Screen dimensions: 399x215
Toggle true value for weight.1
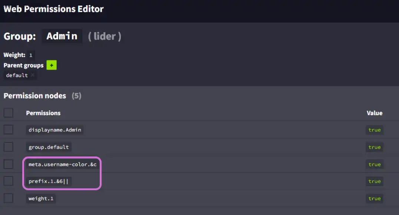(x=374, y=199)
